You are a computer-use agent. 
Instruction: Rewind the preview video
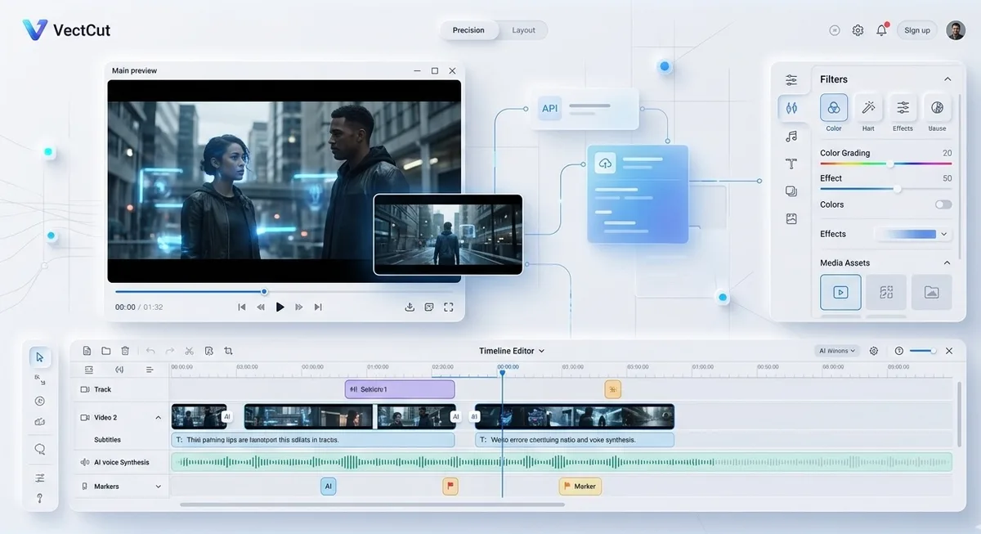[x=261, y=307]
